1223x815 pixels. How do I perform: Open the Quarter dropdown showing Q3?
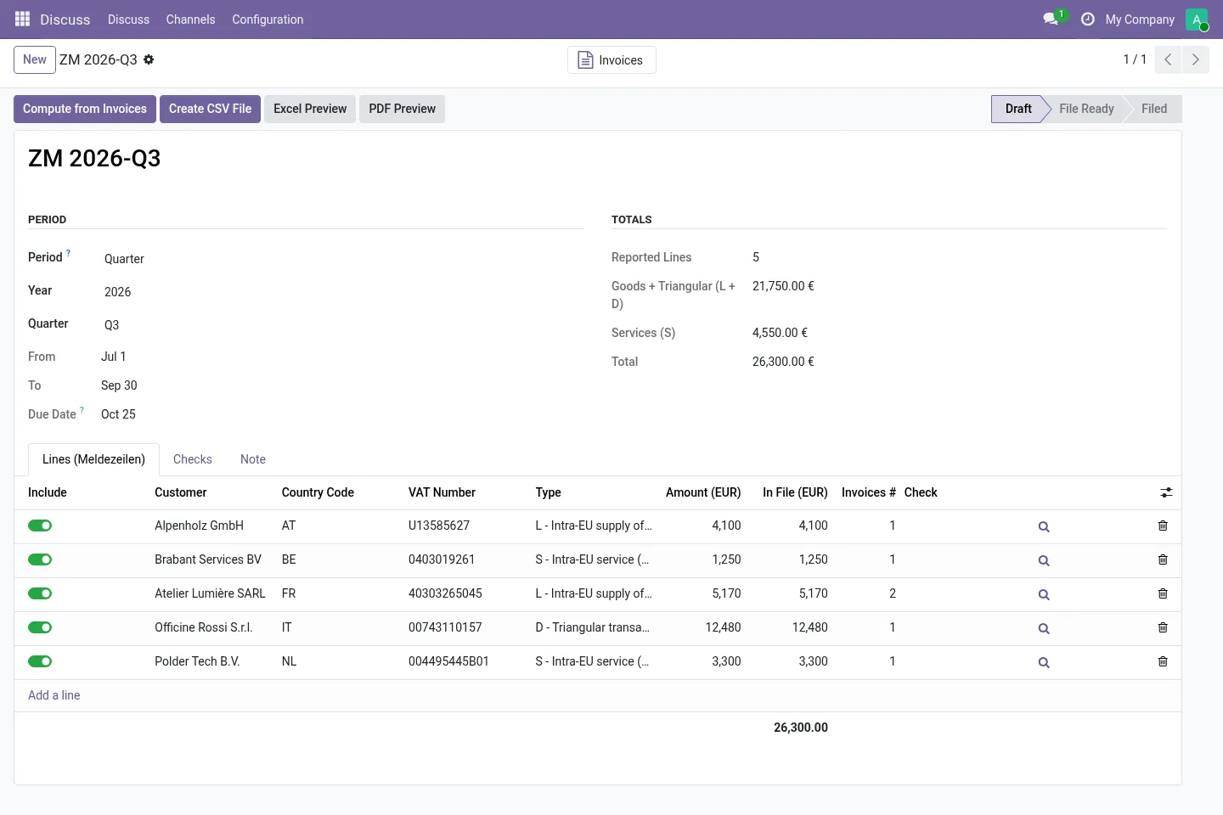coord(342,325)
